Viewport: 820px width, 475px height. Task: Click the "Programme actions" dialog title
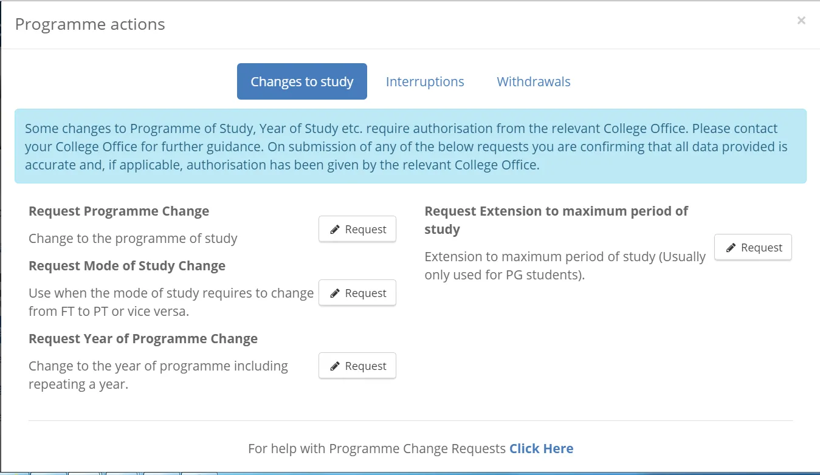click(x=90, y=24)
